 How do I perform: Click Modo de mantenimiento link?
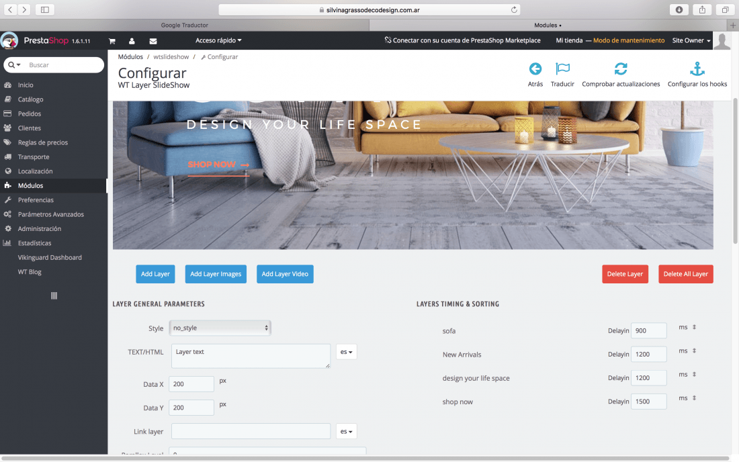[629, 40]
